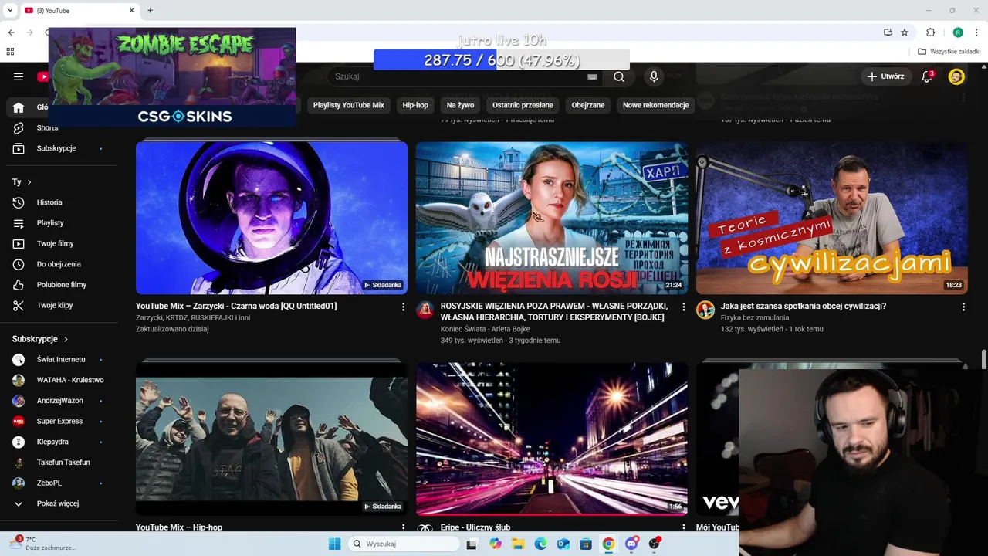Open the YouTube account avatar menu
Screen dimensions: 988x556
[956, 76]
